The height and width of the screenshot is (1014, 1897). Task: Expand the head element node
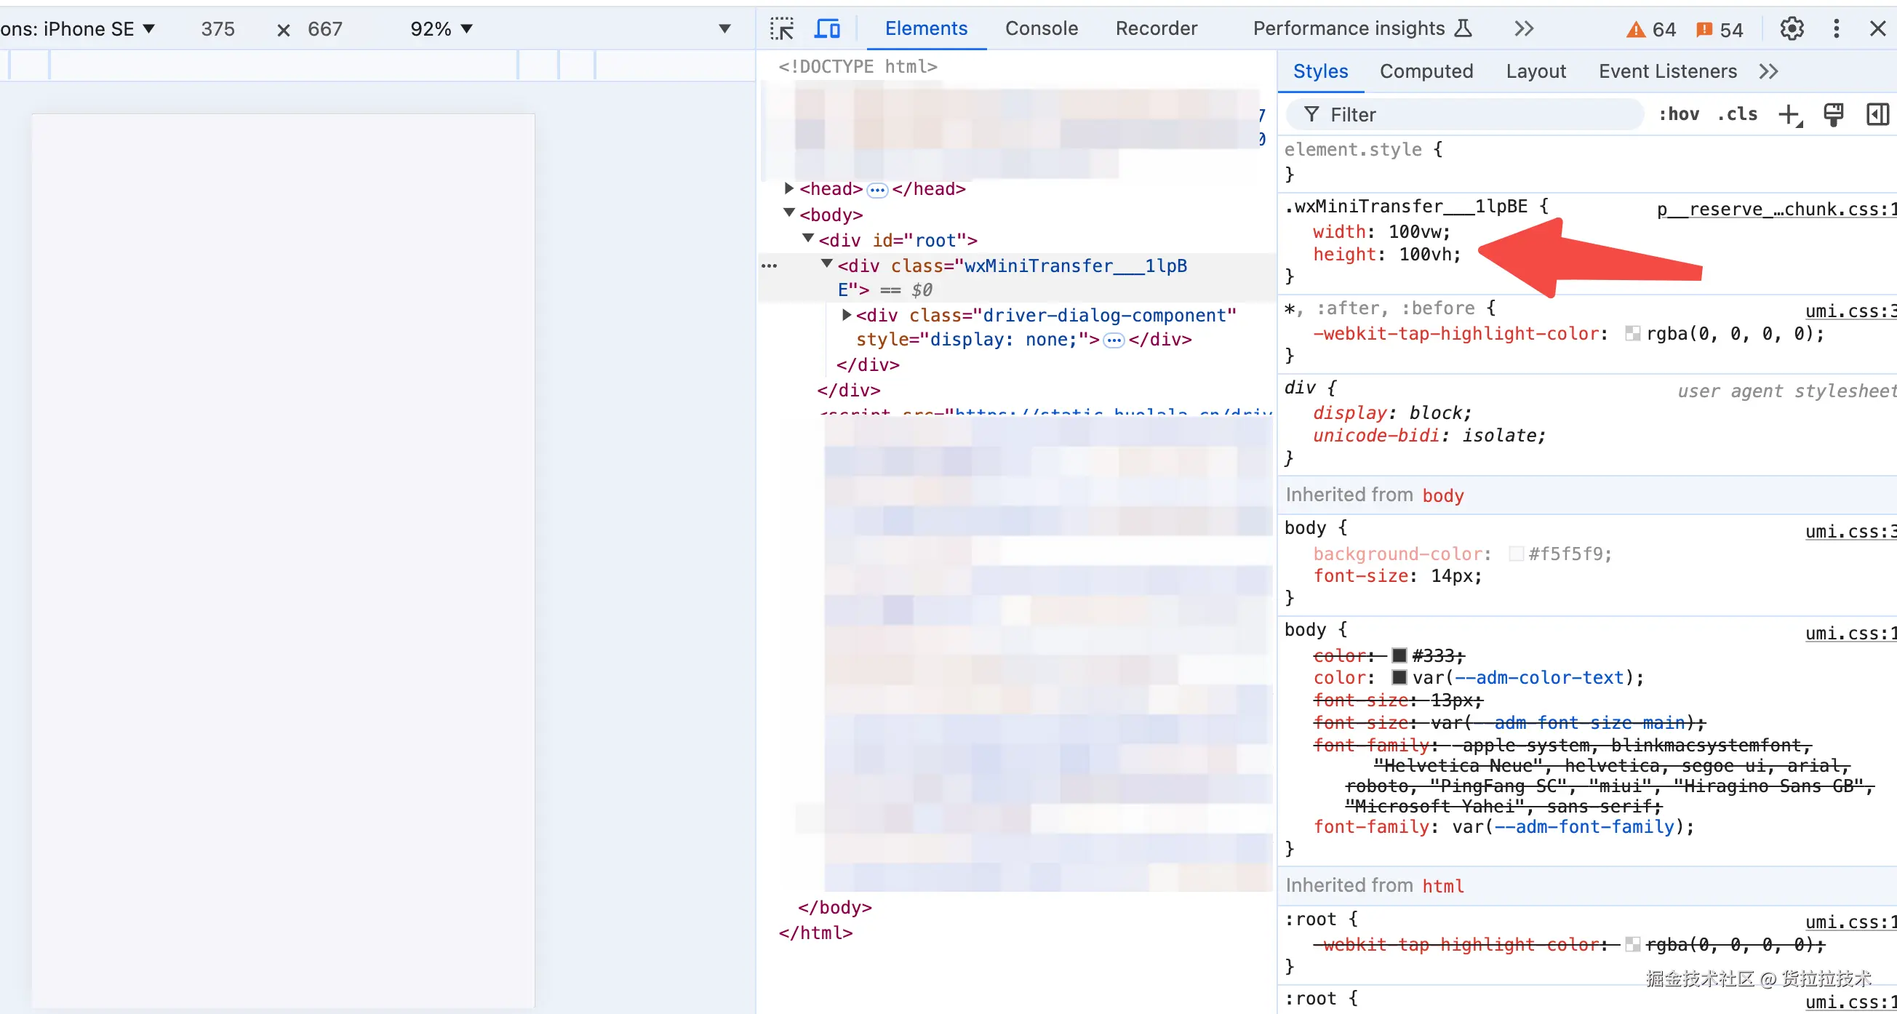pos(788,188)
